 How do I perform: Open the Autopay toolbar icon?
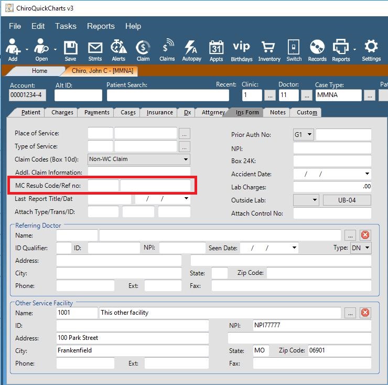[192, 50]
